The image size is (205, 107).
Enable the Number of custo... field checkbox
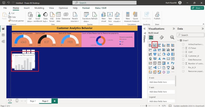[183, 63]
